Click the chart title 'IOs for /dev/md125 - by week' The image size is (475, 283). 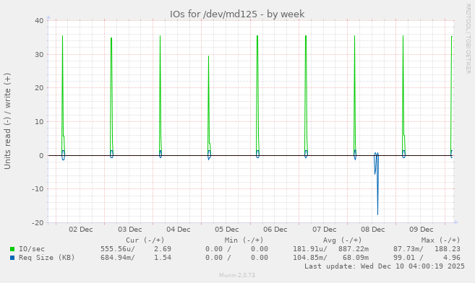(237, 14)
